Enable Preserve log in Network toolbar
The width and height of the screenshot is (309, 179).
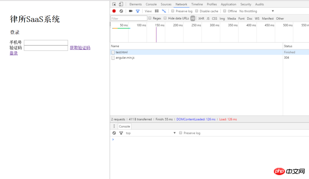click(x=173, y=11)
